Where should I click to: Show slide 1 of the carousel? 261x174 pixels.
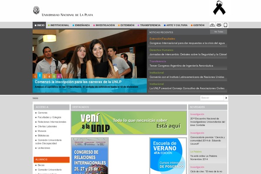[35, 76]
